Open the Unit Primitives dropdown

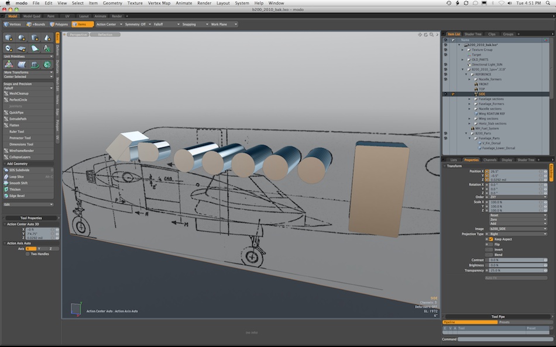28,56
